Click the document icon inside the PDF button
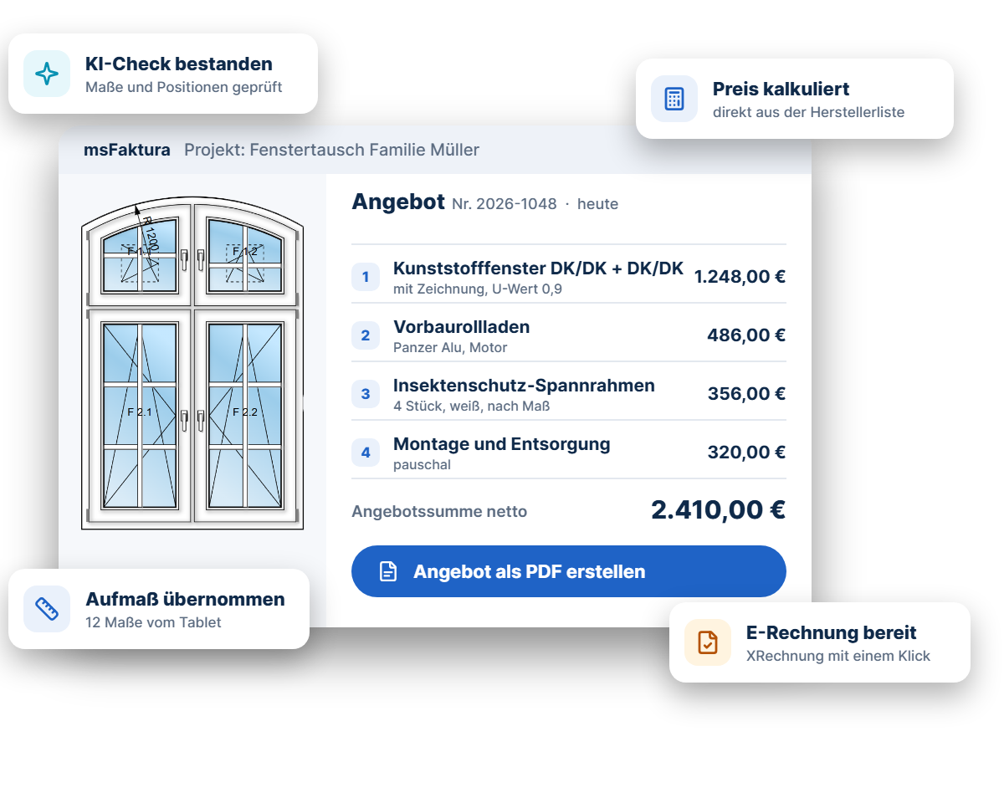The image size is (1004, 803). coord(388,572)
